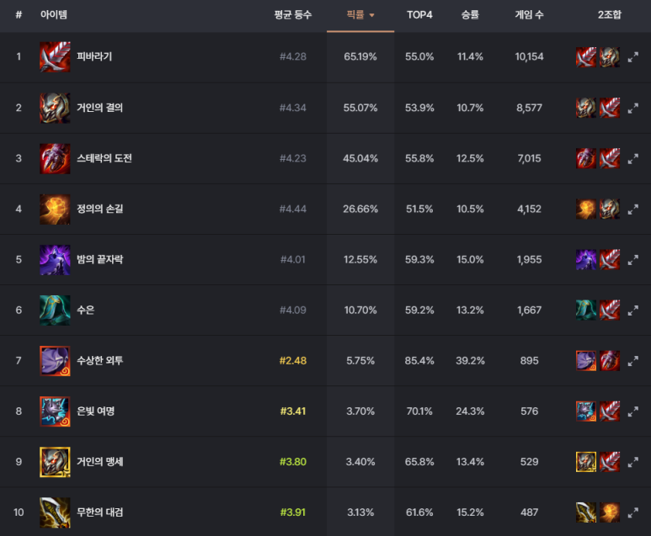Image resolution: width=651 pixels, height=536 pixels.
Task: Click the 은빛 여명 item icon
Action: coord(55,411)
